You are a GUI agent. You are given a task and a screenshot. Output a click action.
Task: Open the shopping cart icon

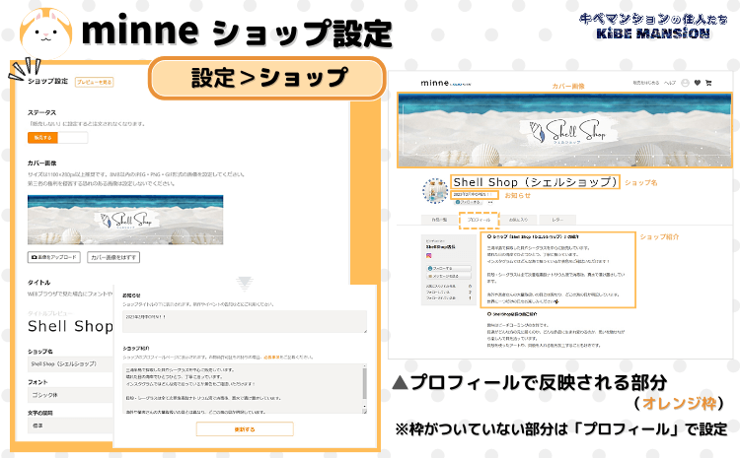[x=708, y=83]
